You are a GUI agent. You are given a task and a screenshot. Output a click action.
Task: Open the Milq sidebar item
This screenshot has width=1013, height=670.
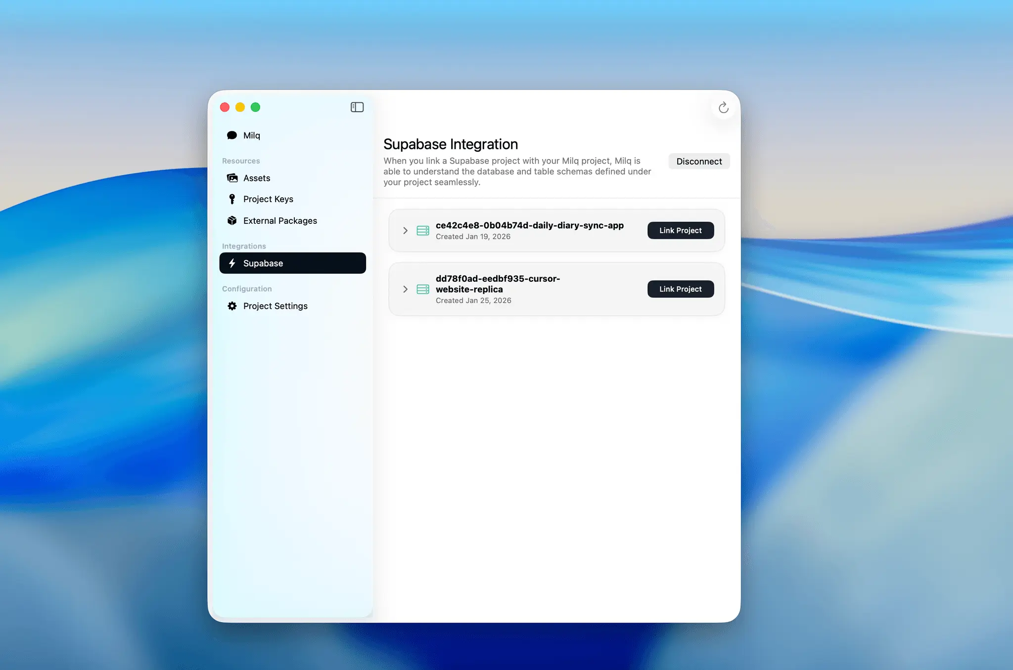click(x=293, y=135)
